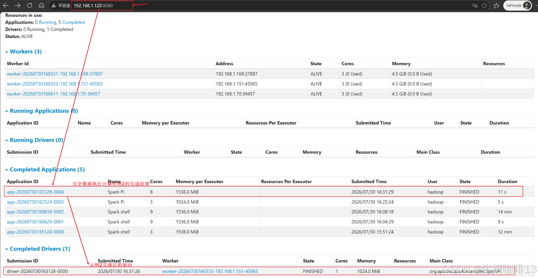Open application app-20260730162524-0003
The image size is (538, 278).
35,202
